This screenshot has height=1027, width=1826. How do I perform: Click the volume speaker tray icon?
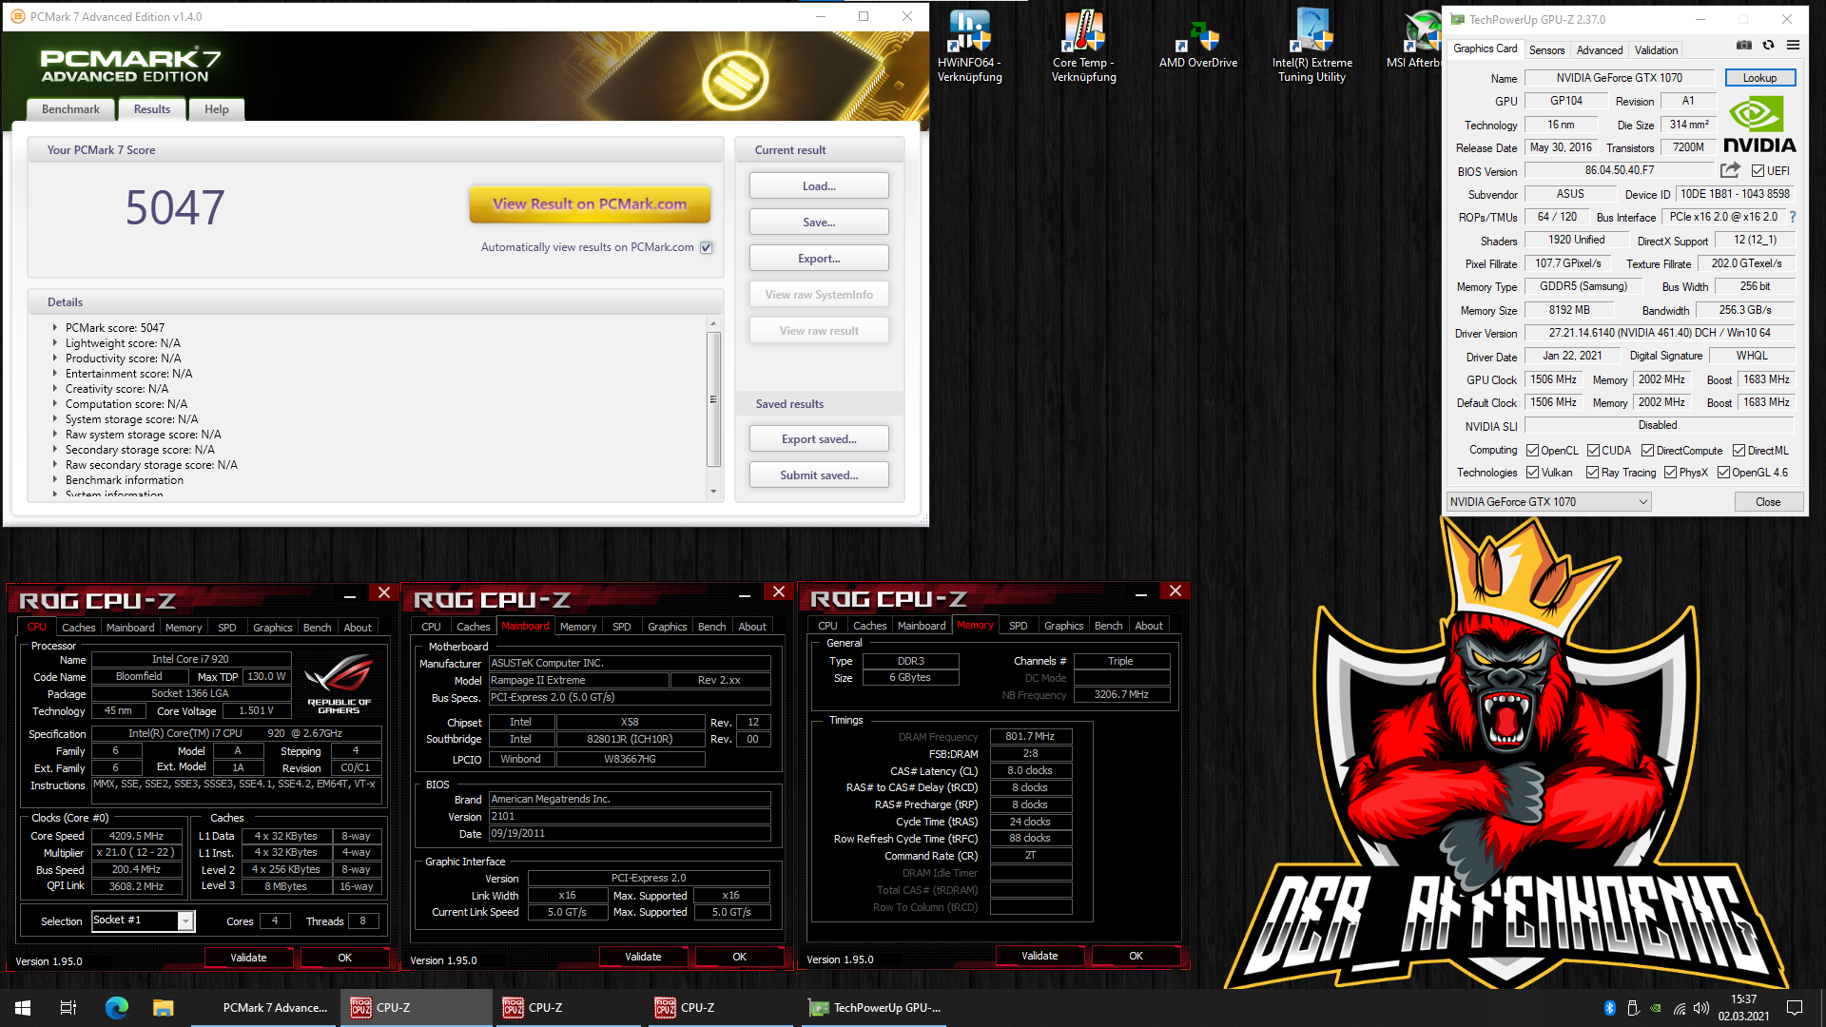click(1701, 1008)
